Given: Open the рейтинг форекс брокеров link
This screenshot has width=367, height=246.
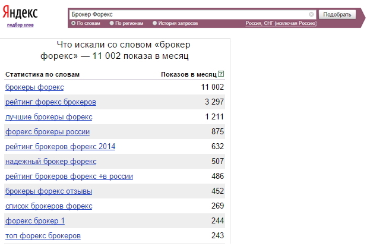Looking at the screenshot, I should 50,102.
